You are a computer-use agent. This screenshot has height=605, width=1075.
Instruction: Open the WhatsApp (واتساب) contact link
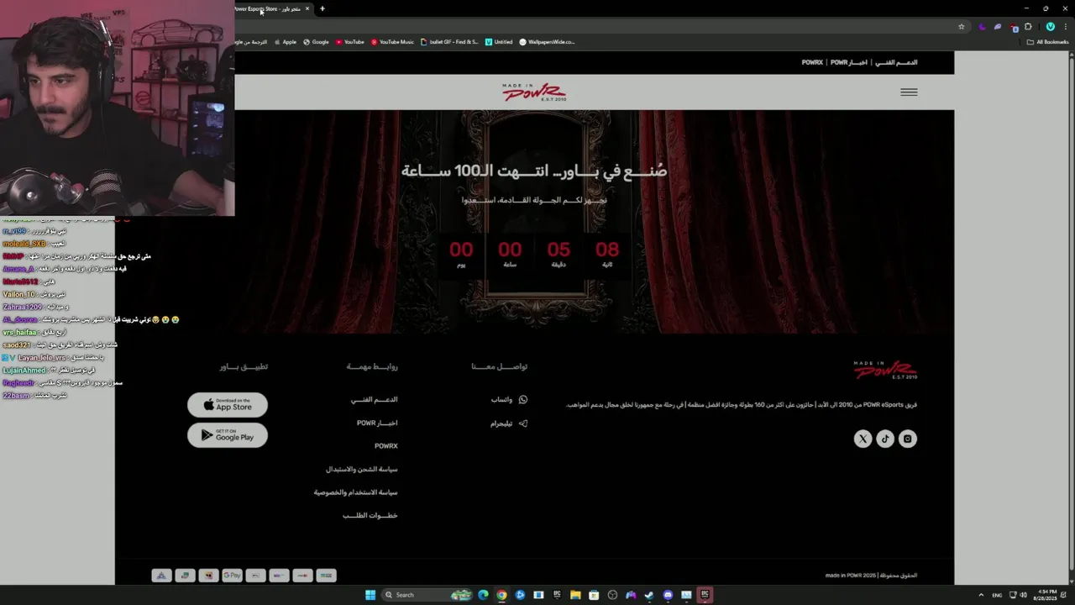tap(501, 400)
